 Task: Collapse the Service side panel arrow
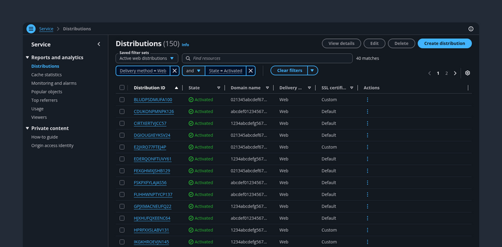click(x=99, y=45)
